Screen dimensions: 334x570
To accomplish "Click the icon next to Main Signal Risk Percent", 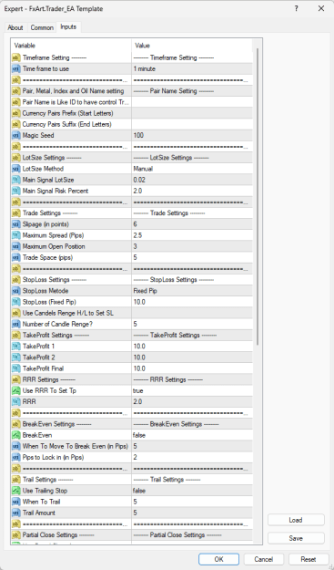I will tap(16, 191).
